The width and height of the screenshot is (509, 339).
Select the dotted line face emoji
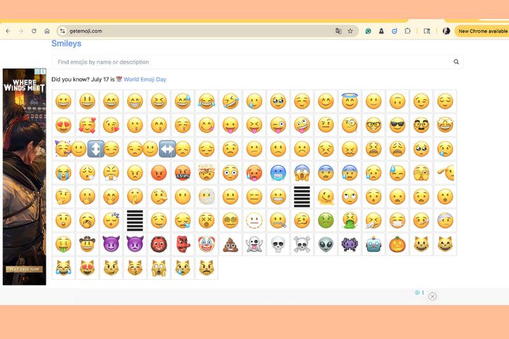(x=254, y=221)
